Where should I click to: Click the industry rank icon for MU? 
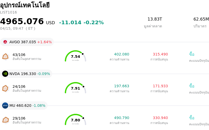tap(5, 120)
